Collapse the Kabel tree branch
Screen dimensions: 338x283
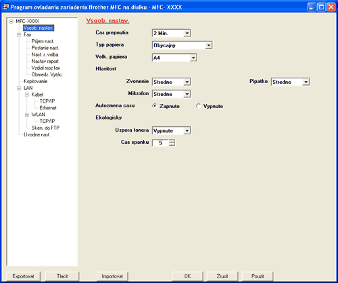(27, 95)
